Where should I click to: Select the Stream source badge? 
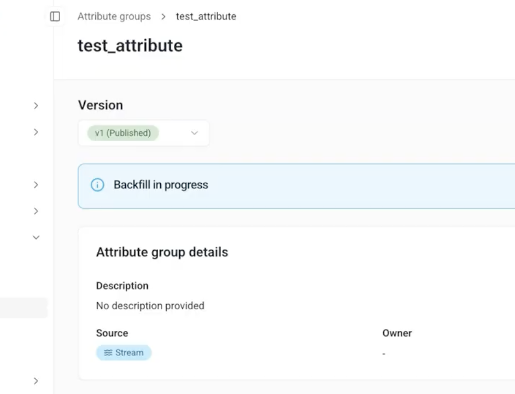click(x=124, y=352)
